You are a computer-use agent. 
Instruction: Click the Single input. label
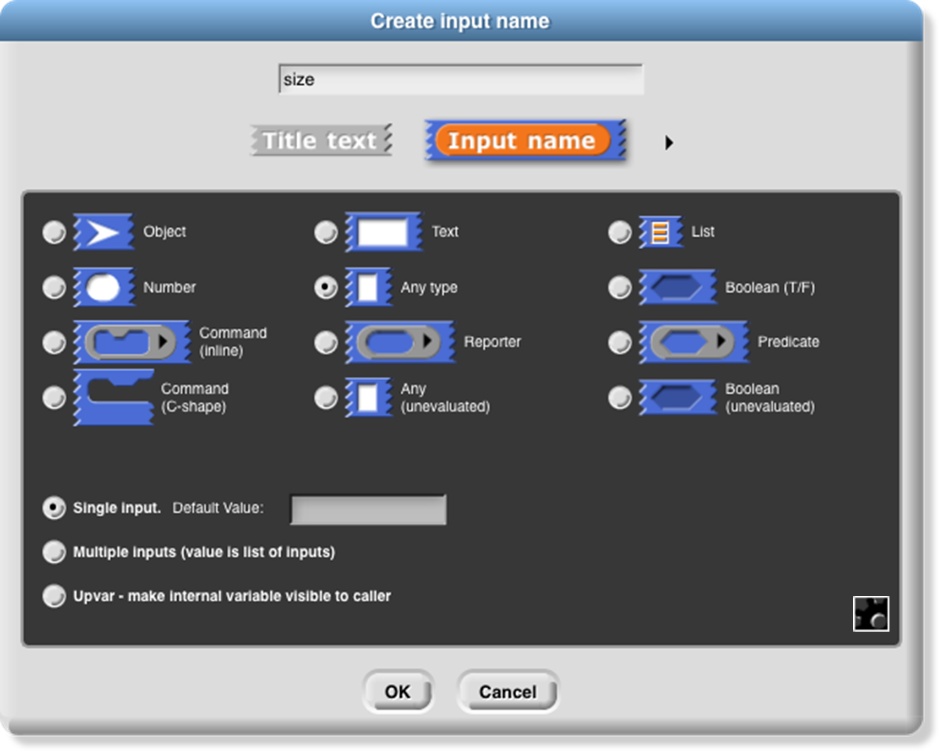[x=117, y=508]
